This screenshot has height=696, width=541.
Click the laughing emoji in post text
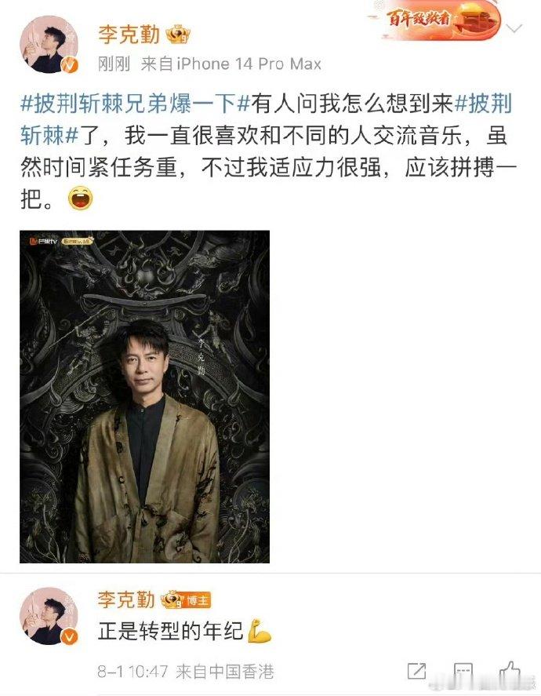pyautogui.click(x=80, y=199)
